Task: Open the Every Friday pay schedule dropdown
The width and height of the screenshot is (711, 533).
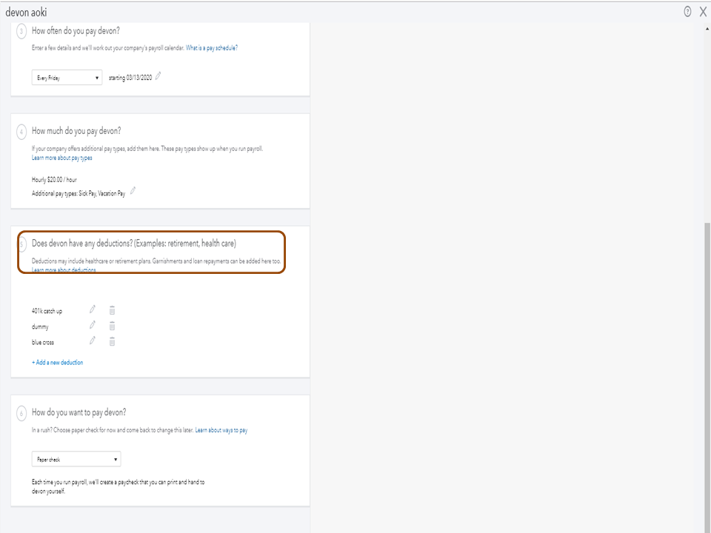Action: (x=67, y=78)
